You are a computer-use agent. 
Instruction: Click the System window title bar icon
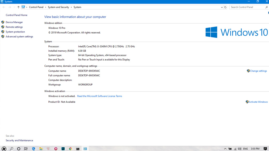click(2, 2)
